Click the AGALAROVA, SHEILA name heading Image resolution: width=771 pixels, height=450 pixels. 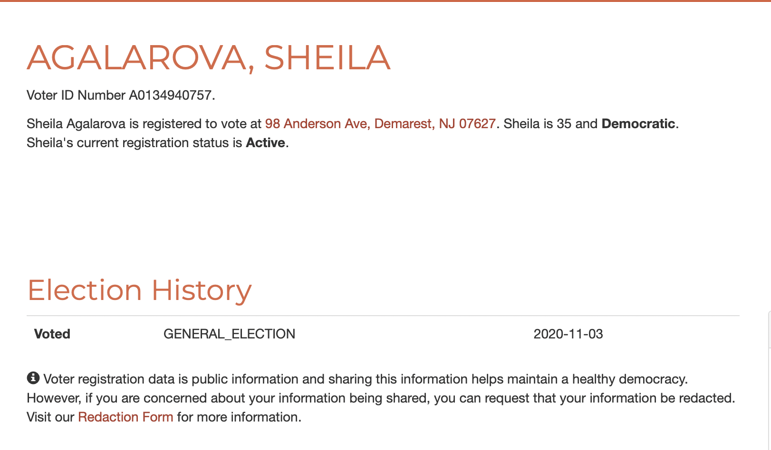point(209,58)
